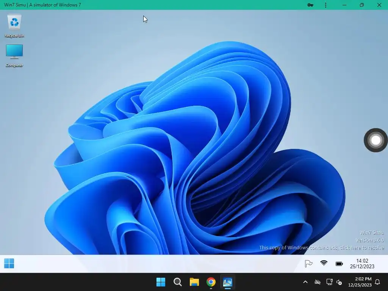Open the notifications bell icon
The image size is (388, 291).
(377, 282)
